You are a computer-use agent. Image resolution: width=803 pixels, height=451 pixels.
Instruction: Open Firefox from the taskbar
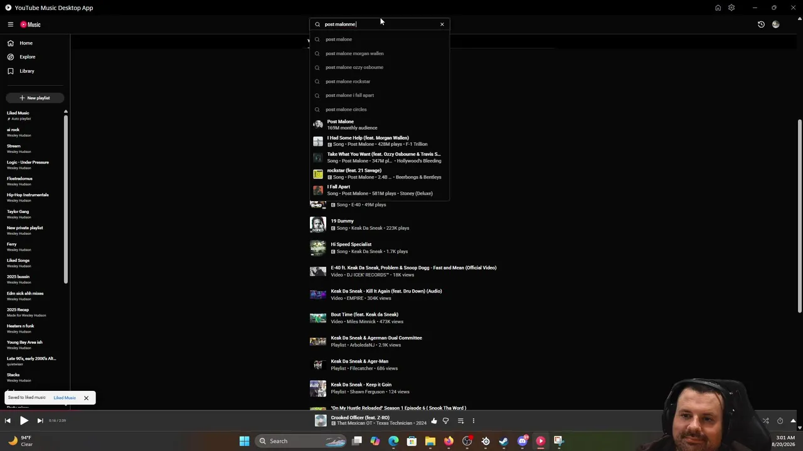(x=449, y=441)
